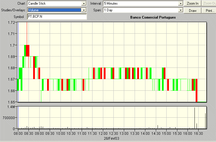This screenshot has height=142, width=216.
Task: Click the Chart: field label
Action: click(x=22, y=3)
